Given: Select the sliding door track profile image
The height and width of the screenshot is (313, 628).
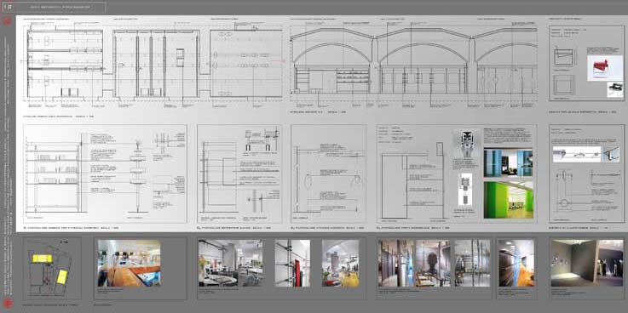Looking at the screenshot, I should (x=465, y=143).
